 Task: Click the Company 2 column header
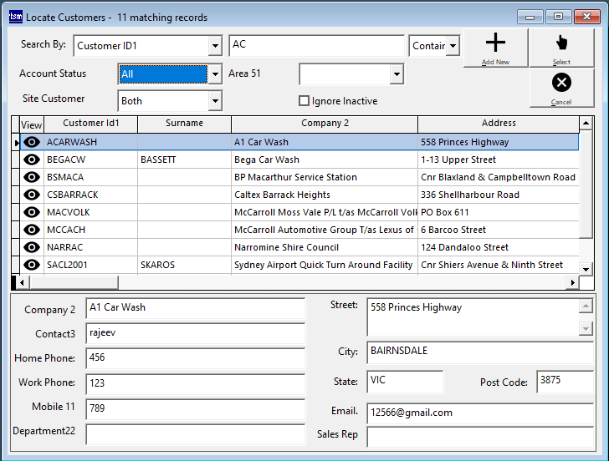325,124
